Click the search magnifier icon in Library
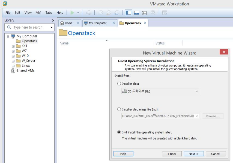The image size is (233, 163). coord(9,27)
